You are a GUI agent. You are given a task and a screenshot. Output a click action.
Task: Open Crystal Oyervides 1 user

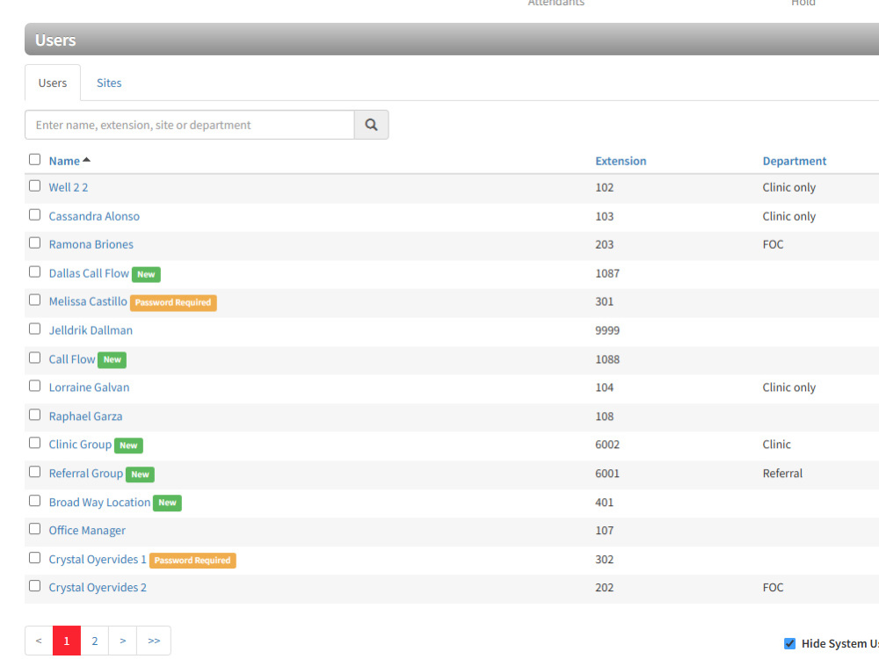[x=98, y=559]
